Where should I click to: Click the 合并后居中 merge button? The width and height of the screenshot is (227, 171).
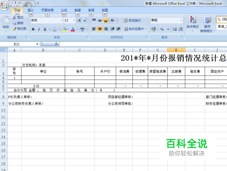[135, 29]
